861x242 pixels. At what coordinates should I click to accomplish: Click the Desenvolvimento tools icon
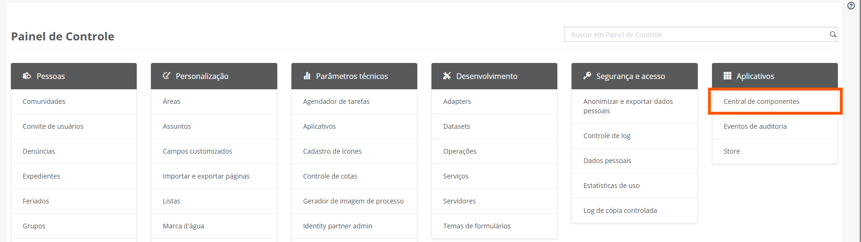pyautogui.click(x=447, y=76)
